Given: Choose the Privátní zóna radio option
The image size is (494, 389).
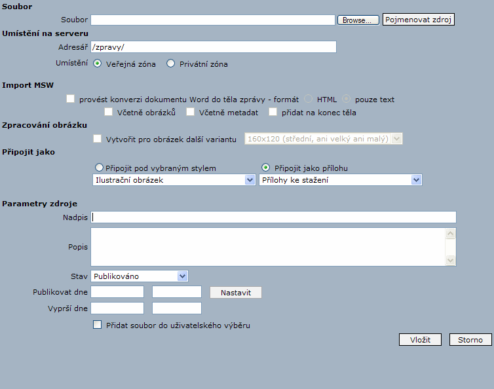Looking at the screenshot, I should tap(171, 64).
